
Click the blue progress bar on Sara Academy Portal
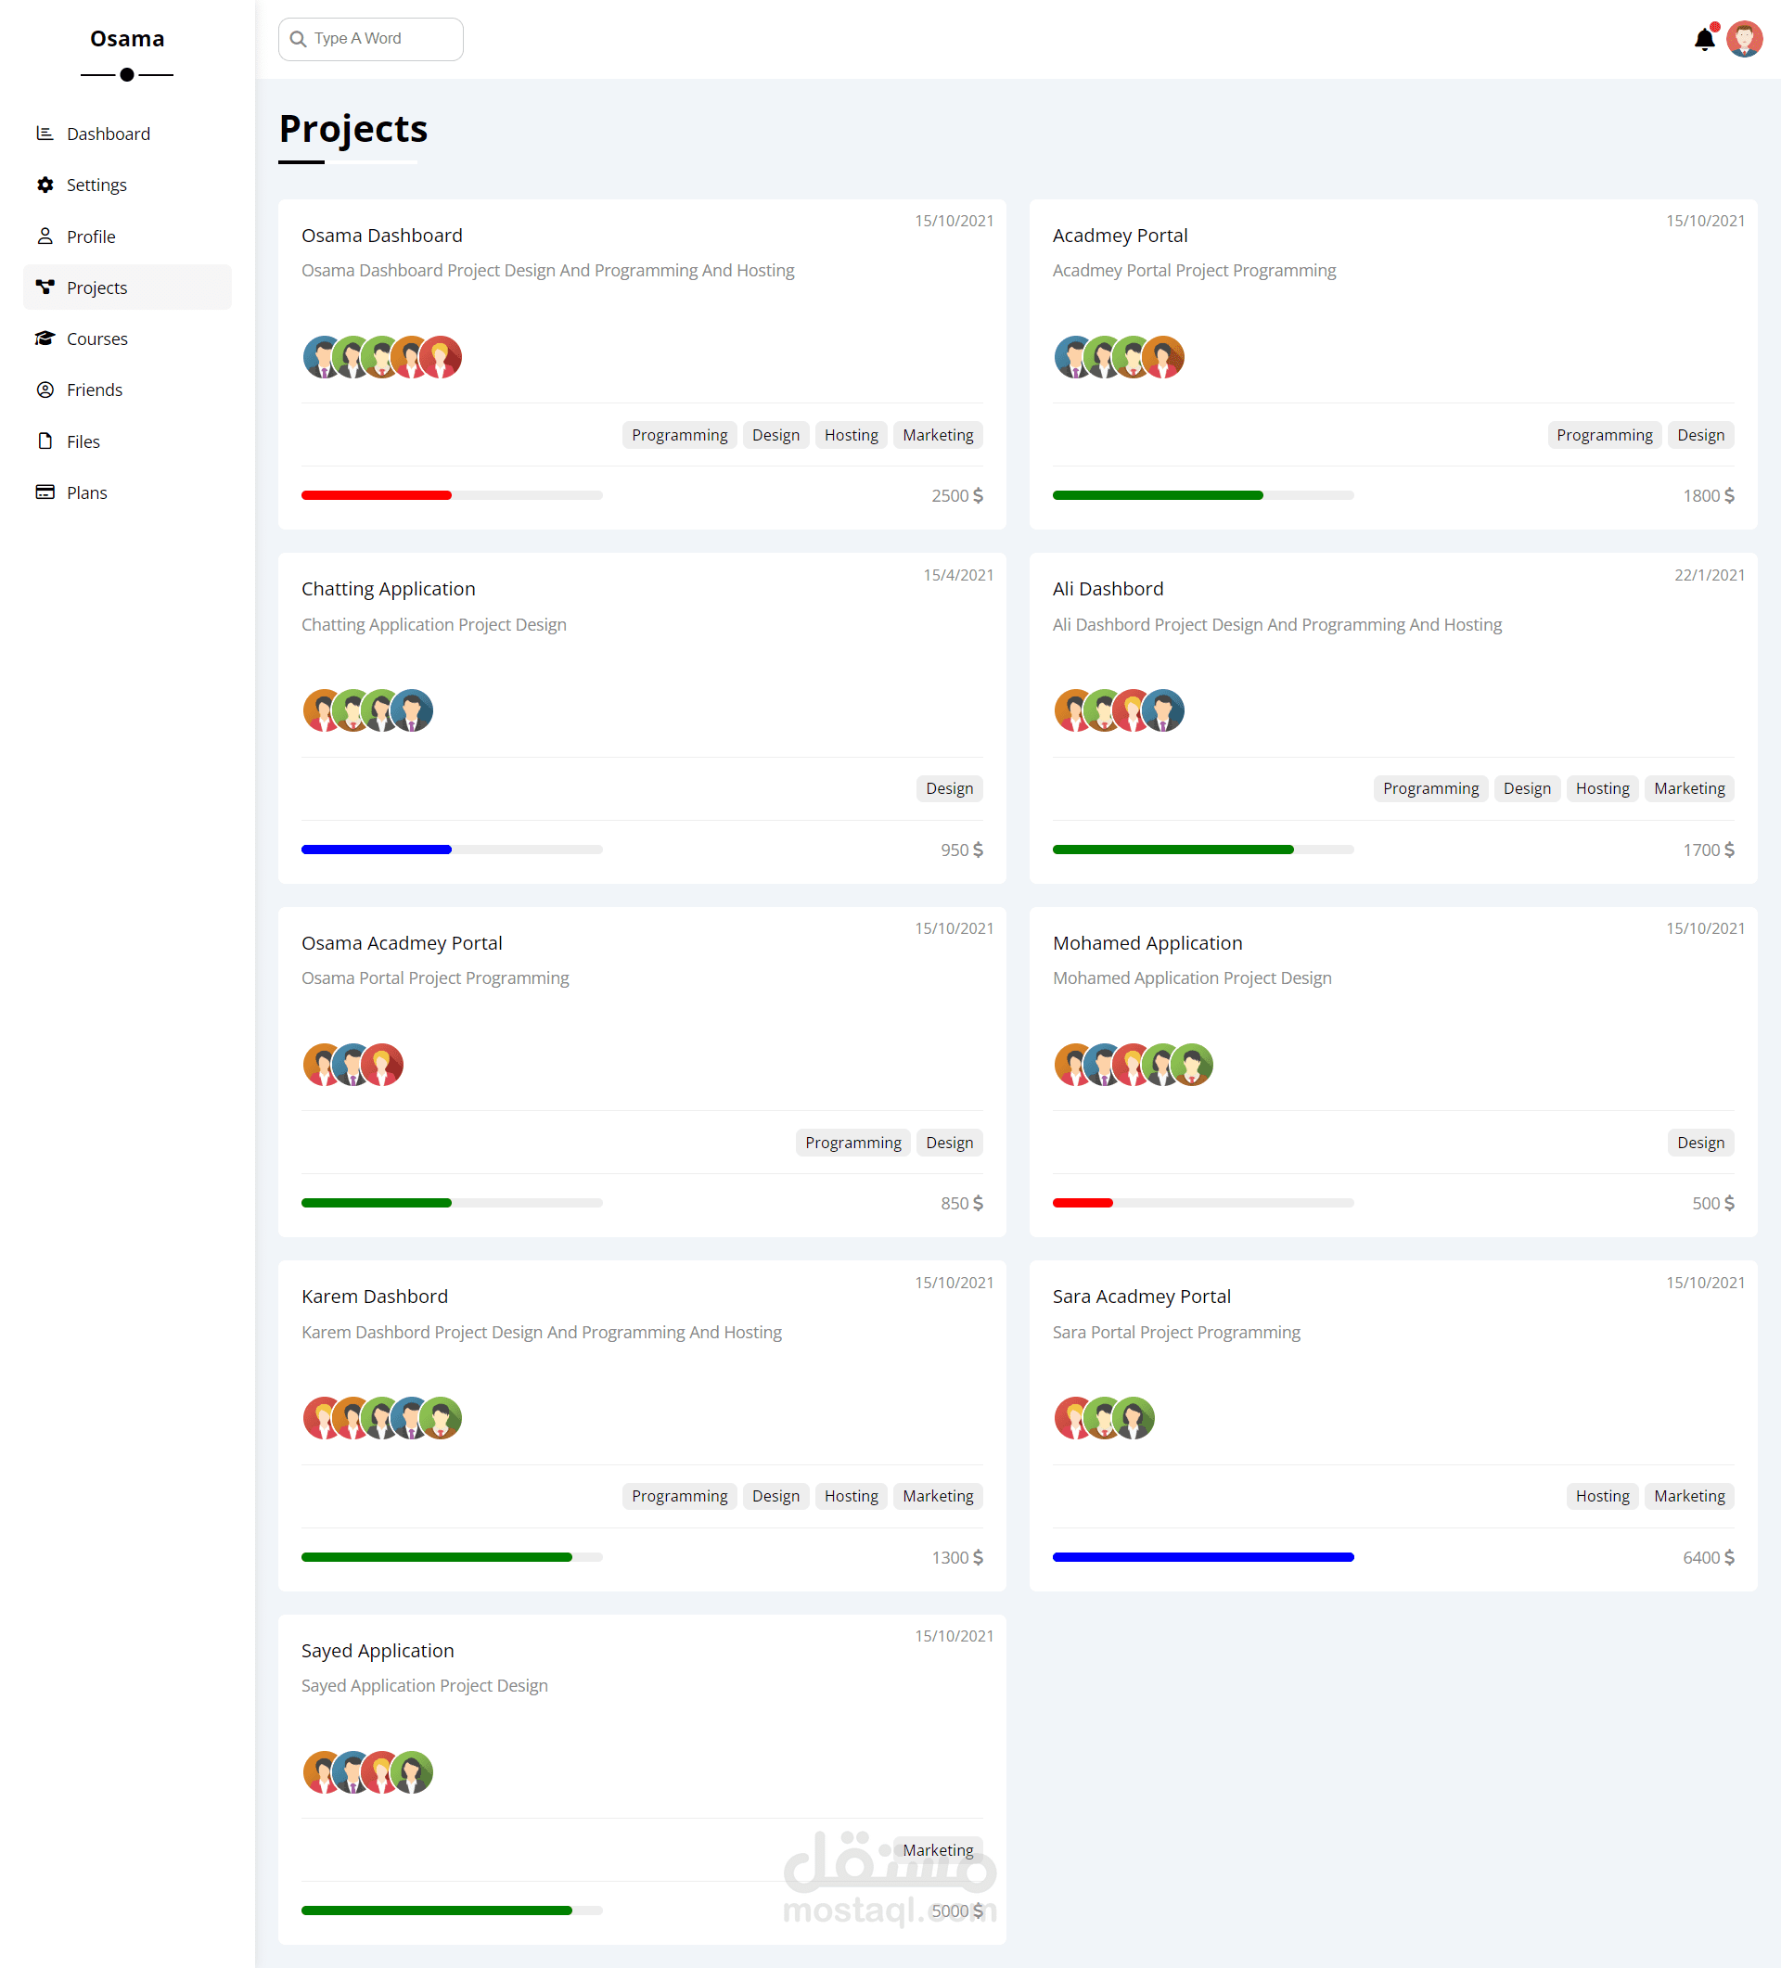(x=1202, y=1557)
